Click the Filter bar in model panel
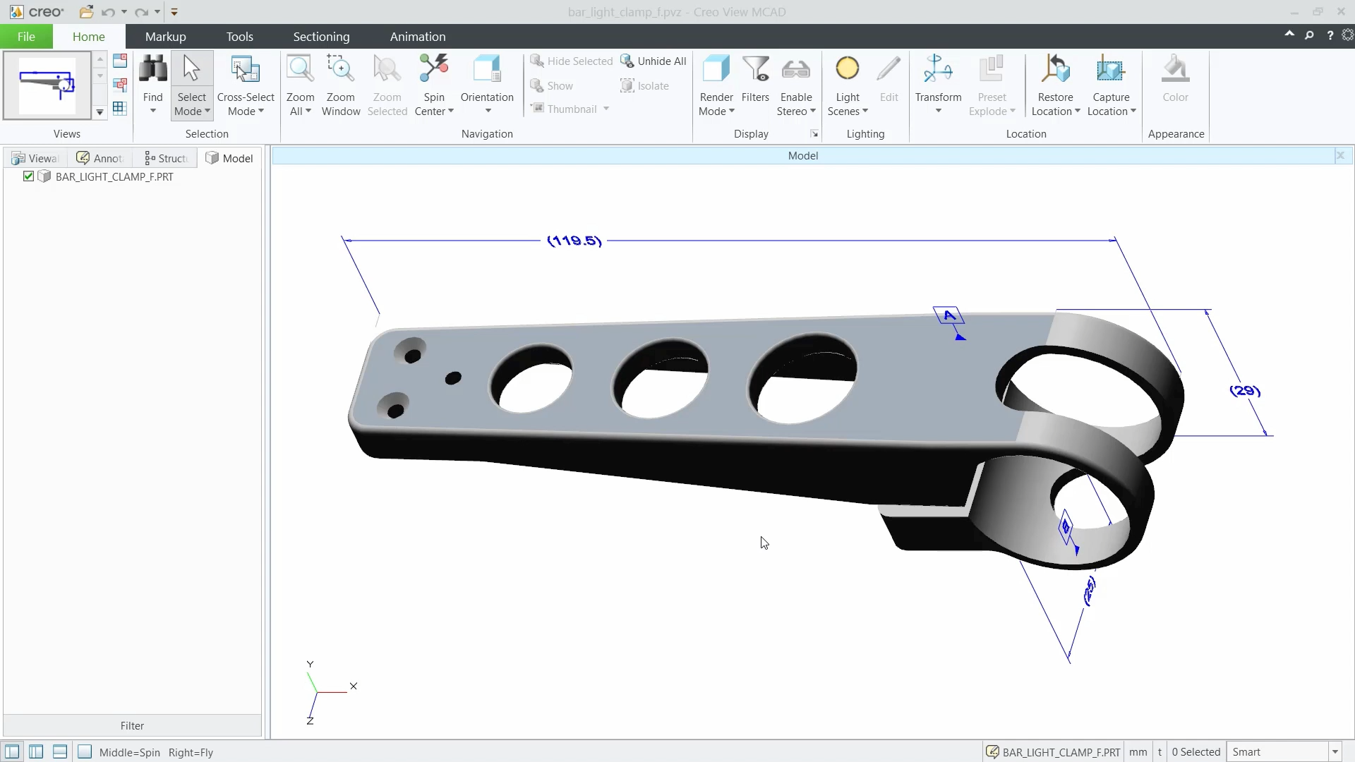Screen dimensions: 1355x762 132,725
